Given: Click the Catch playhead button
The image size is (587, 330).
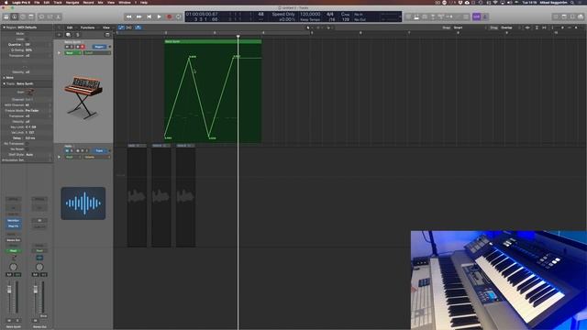Looking at the screenshot, I should (x=138, y=27).
